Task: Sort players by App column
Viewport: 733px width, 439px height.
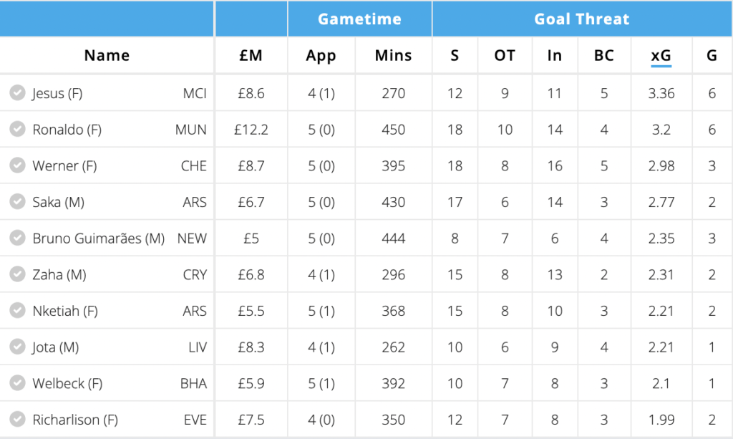Action: coord(321,54)
